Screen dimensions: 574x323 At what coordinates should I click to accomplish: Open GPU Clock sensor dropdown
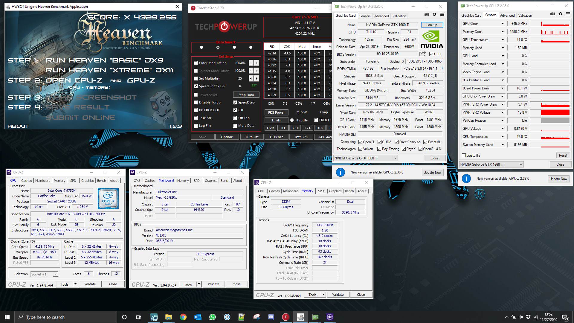[x=503, y=24]
